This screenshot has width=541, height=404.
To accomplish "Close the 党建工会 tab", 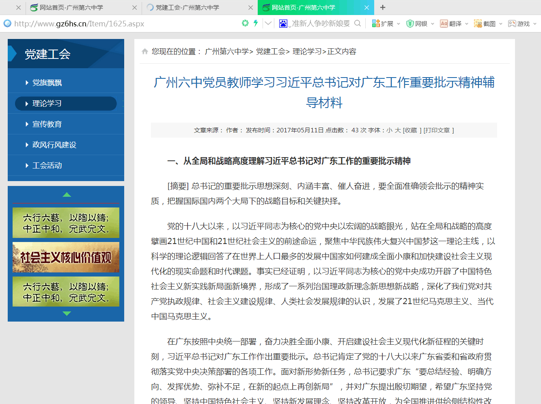I will point(251,7).
